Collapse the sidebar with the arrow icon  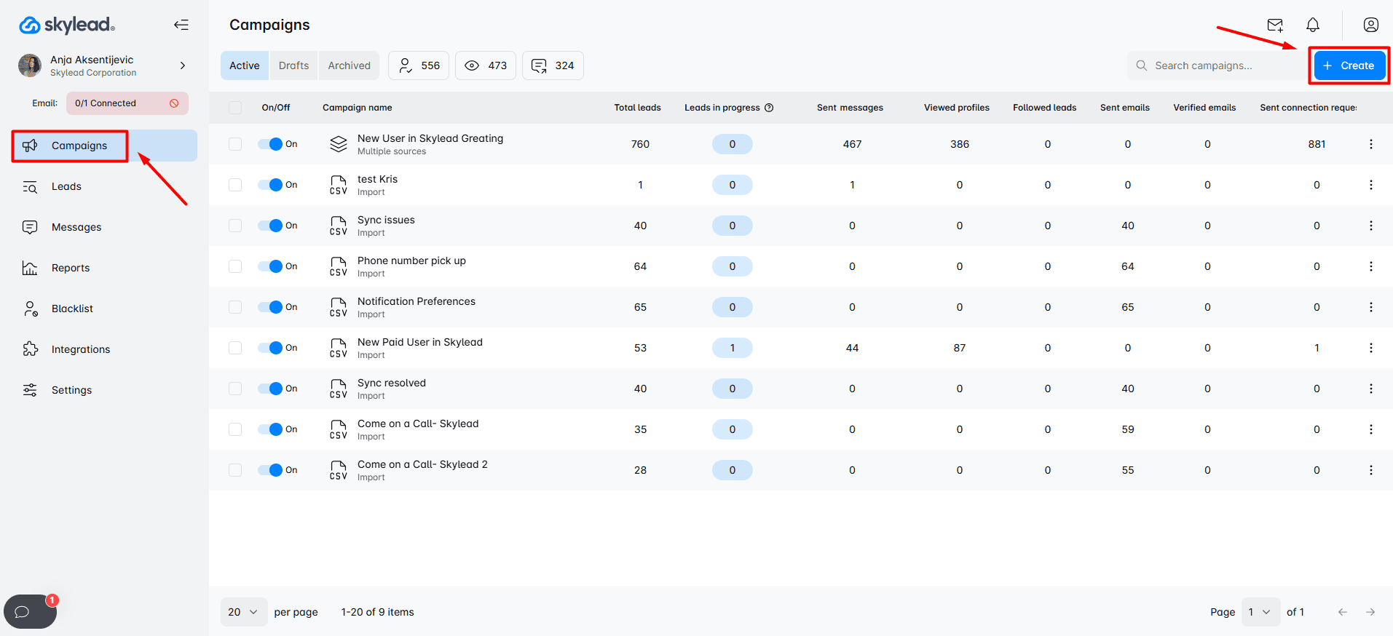click(181, 25)
